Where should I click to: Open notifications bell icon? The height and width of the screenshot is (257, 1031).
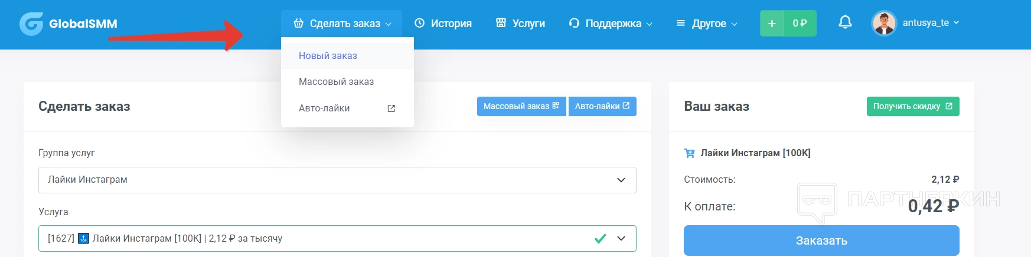click(x=845, y=22)
